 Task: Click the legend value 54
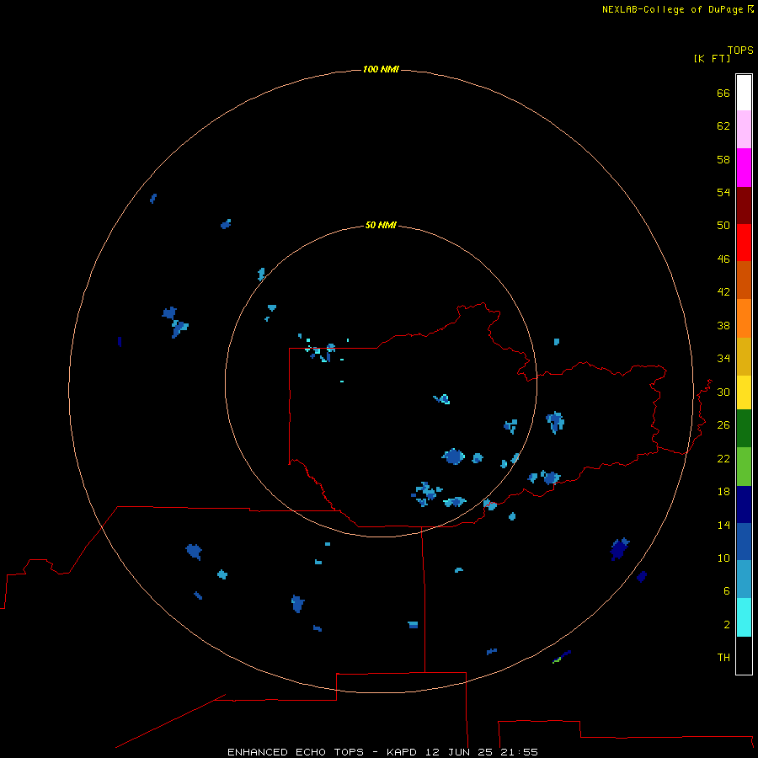coord(723,192)
